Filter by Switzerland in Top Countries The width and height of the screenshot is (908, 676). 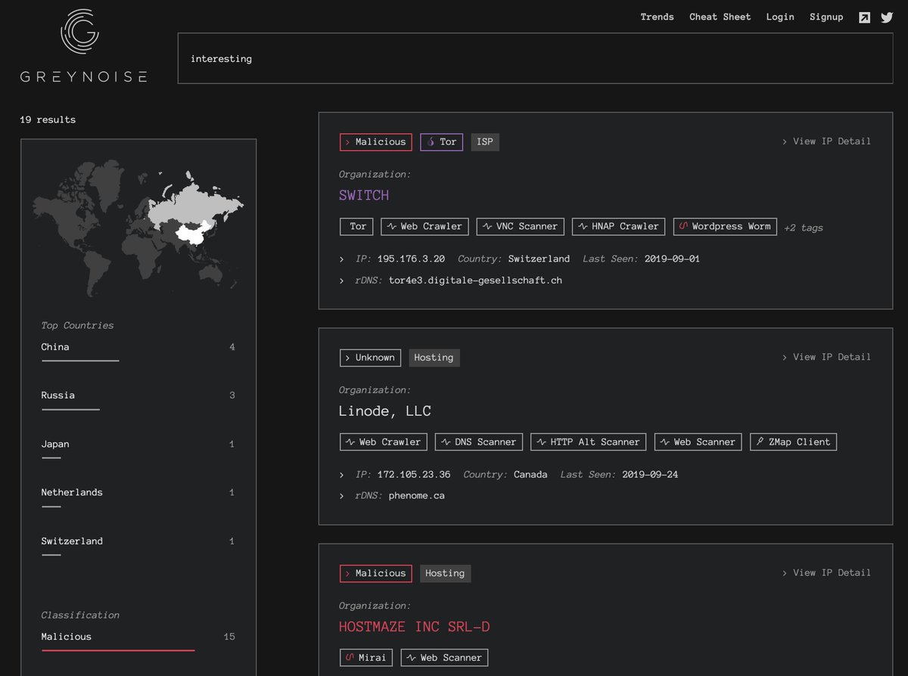click(138, 545)
